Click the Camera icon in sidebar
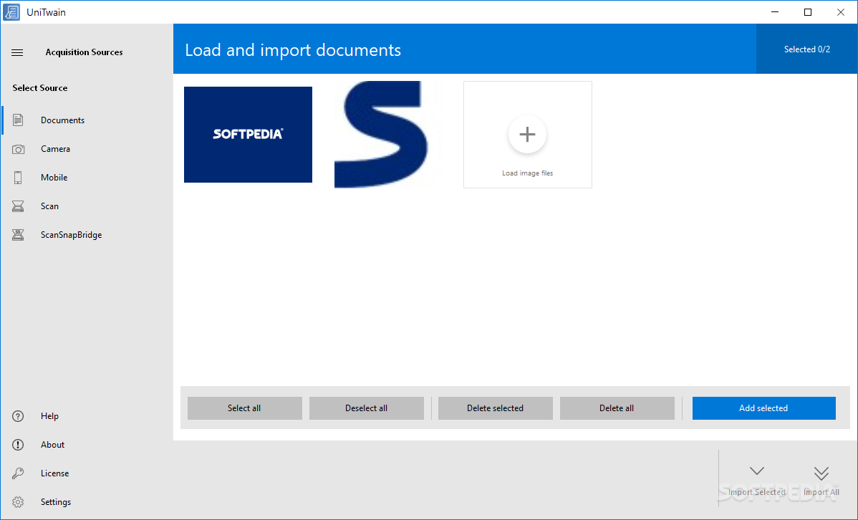 [18, 149]
